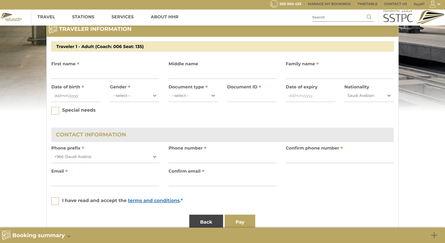
Task: Open the STATIONS menu
Action: (x=83, y=17)
